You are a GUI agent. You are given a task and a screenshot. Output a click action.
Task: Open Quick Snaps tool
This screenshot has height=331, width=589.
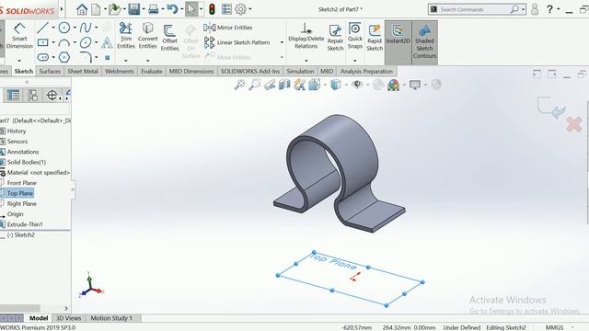coord(355,36)
